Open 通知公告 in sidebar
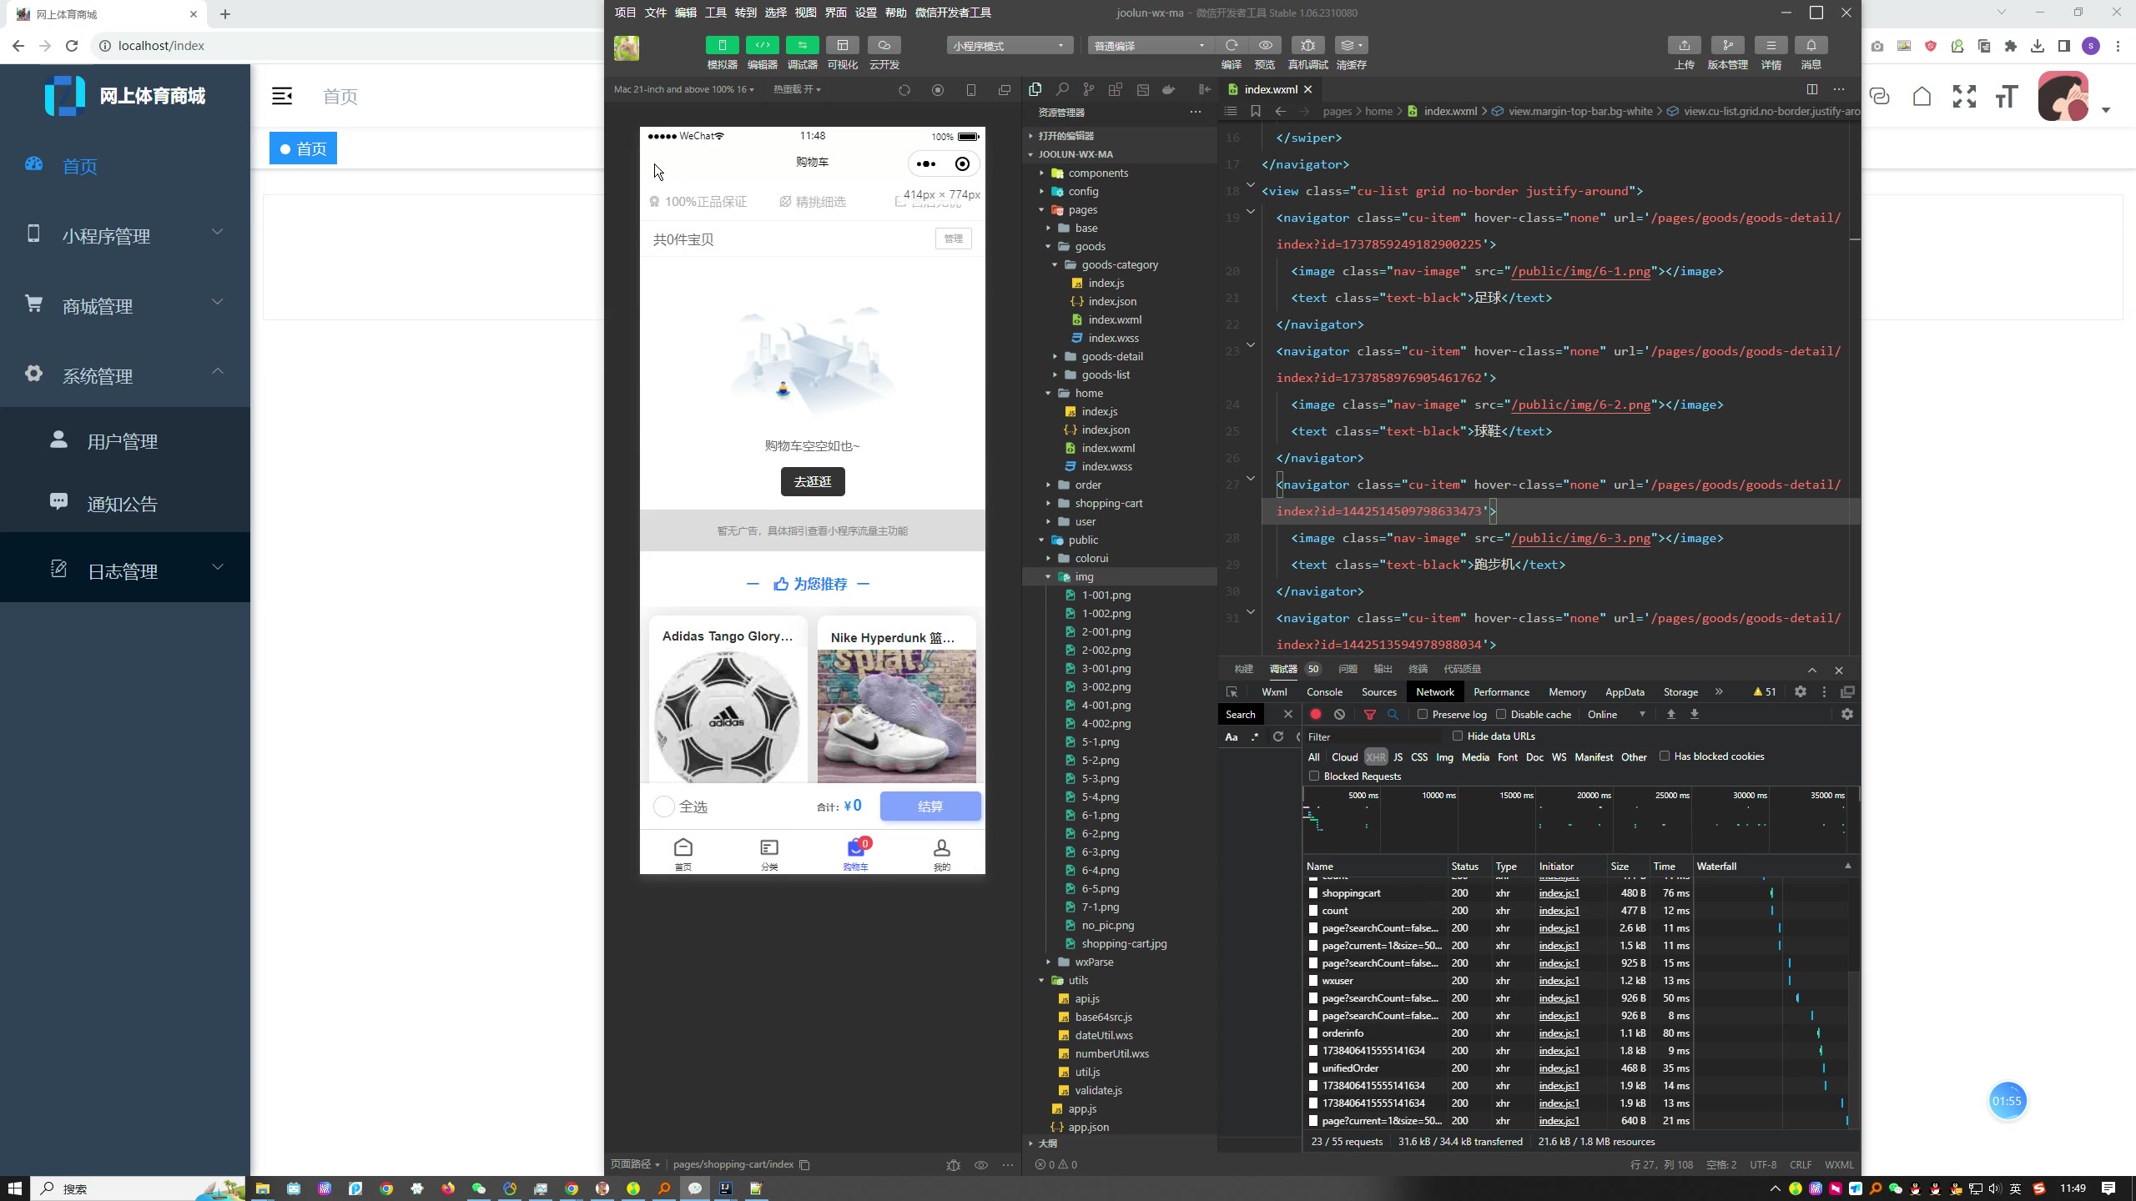Screen dimensions: 2136x1201 pyautogui.click(x=125, y=504)
